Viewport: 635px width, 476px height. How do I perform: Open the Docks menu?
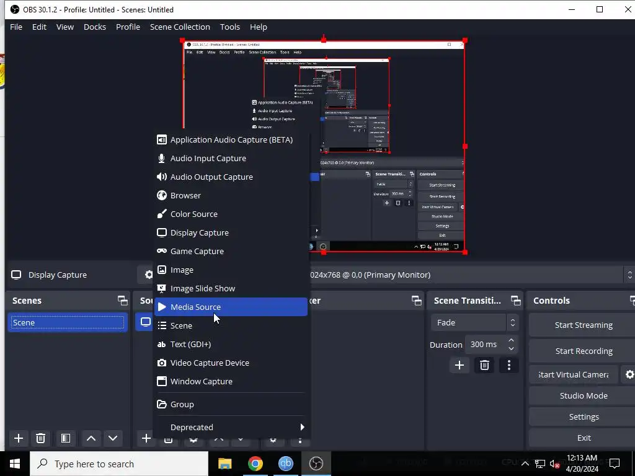point(95,27)
